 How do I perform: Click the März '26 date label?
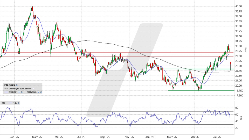172,137
